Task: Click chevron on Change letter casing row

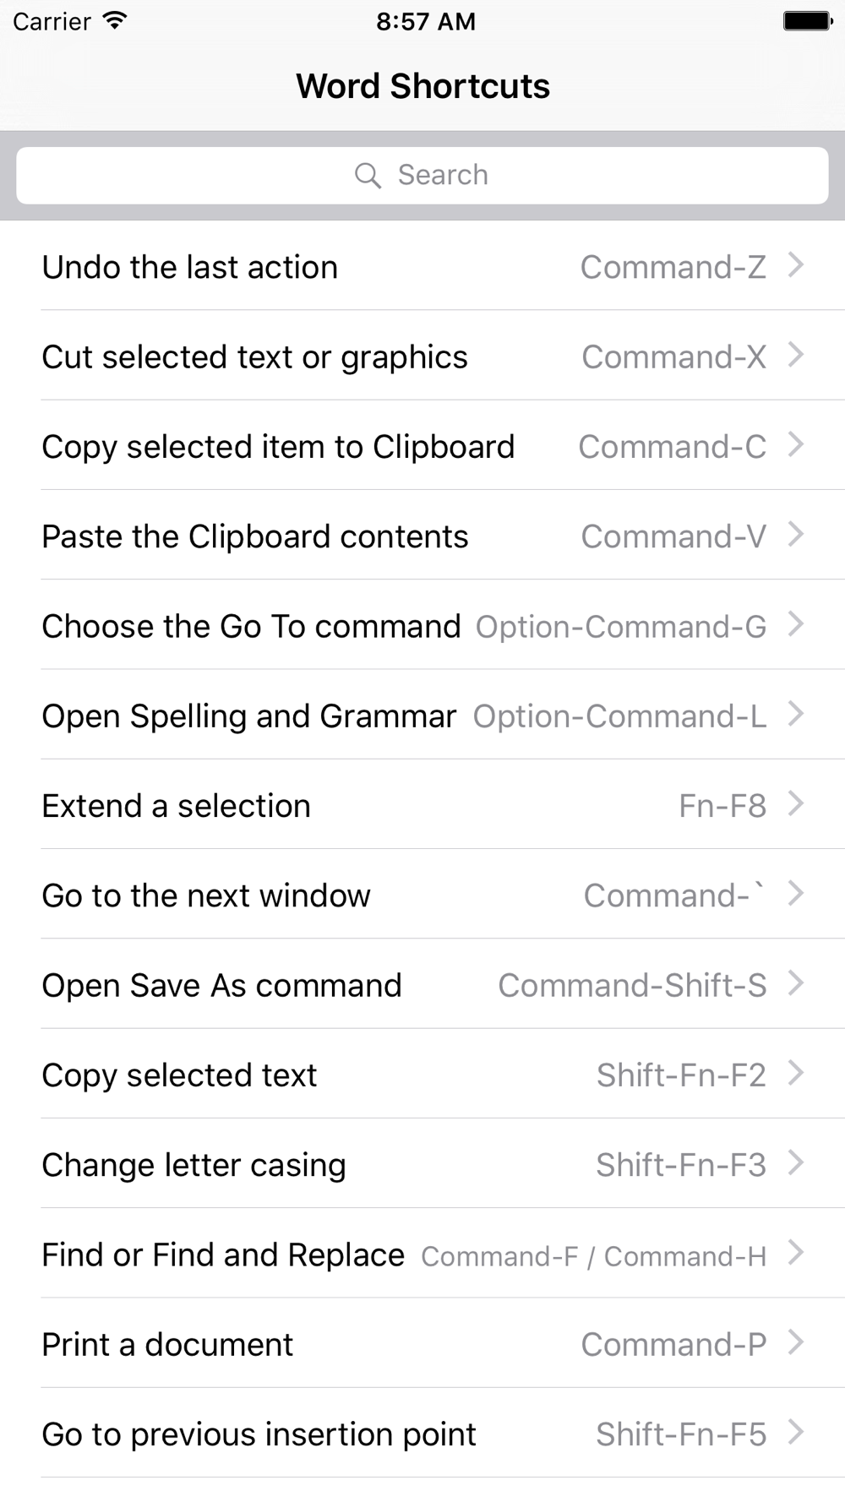Action: tap(795, 1163)
